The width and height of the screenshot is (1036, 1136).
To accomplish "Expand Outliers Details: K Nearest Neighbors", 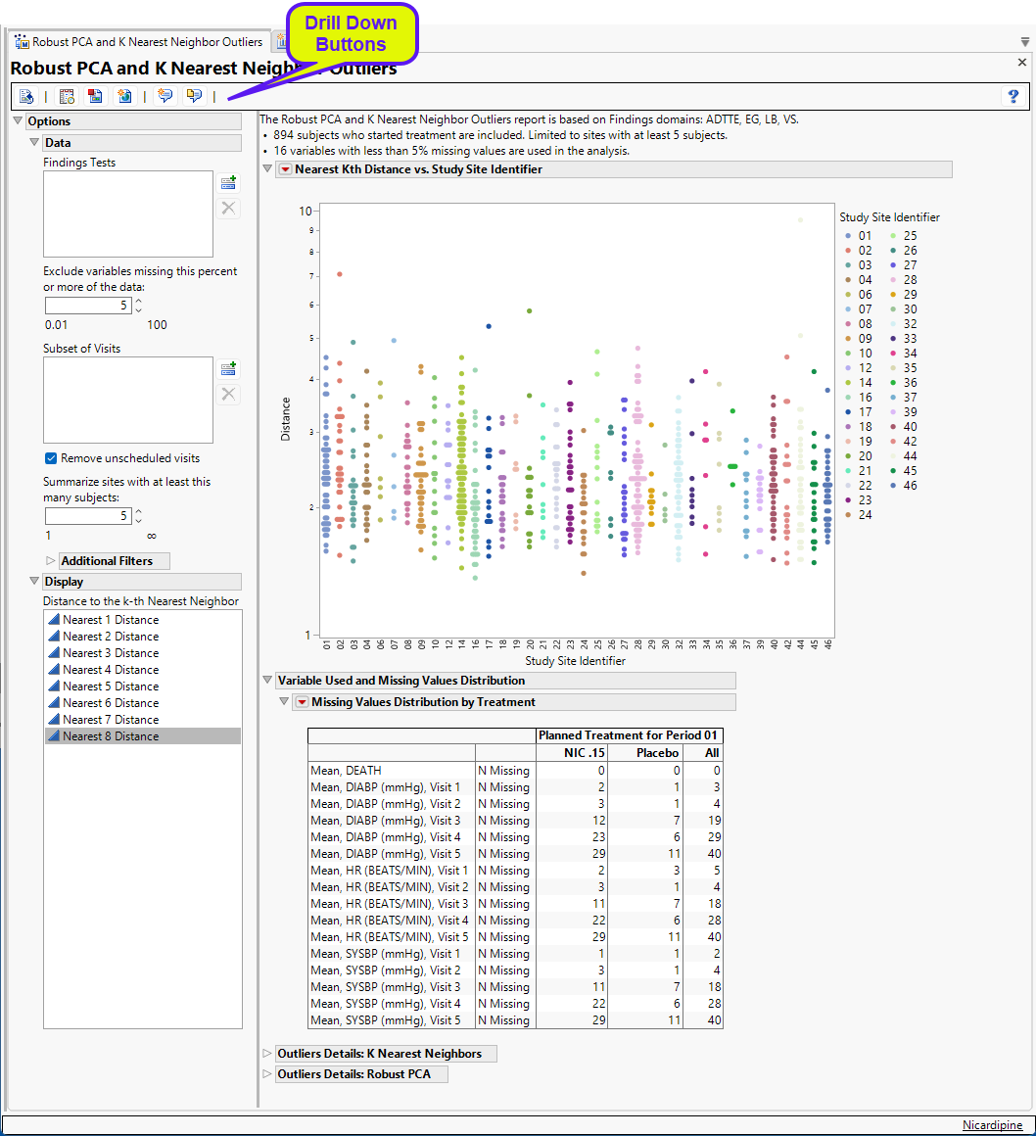I will click(267, 1054).
